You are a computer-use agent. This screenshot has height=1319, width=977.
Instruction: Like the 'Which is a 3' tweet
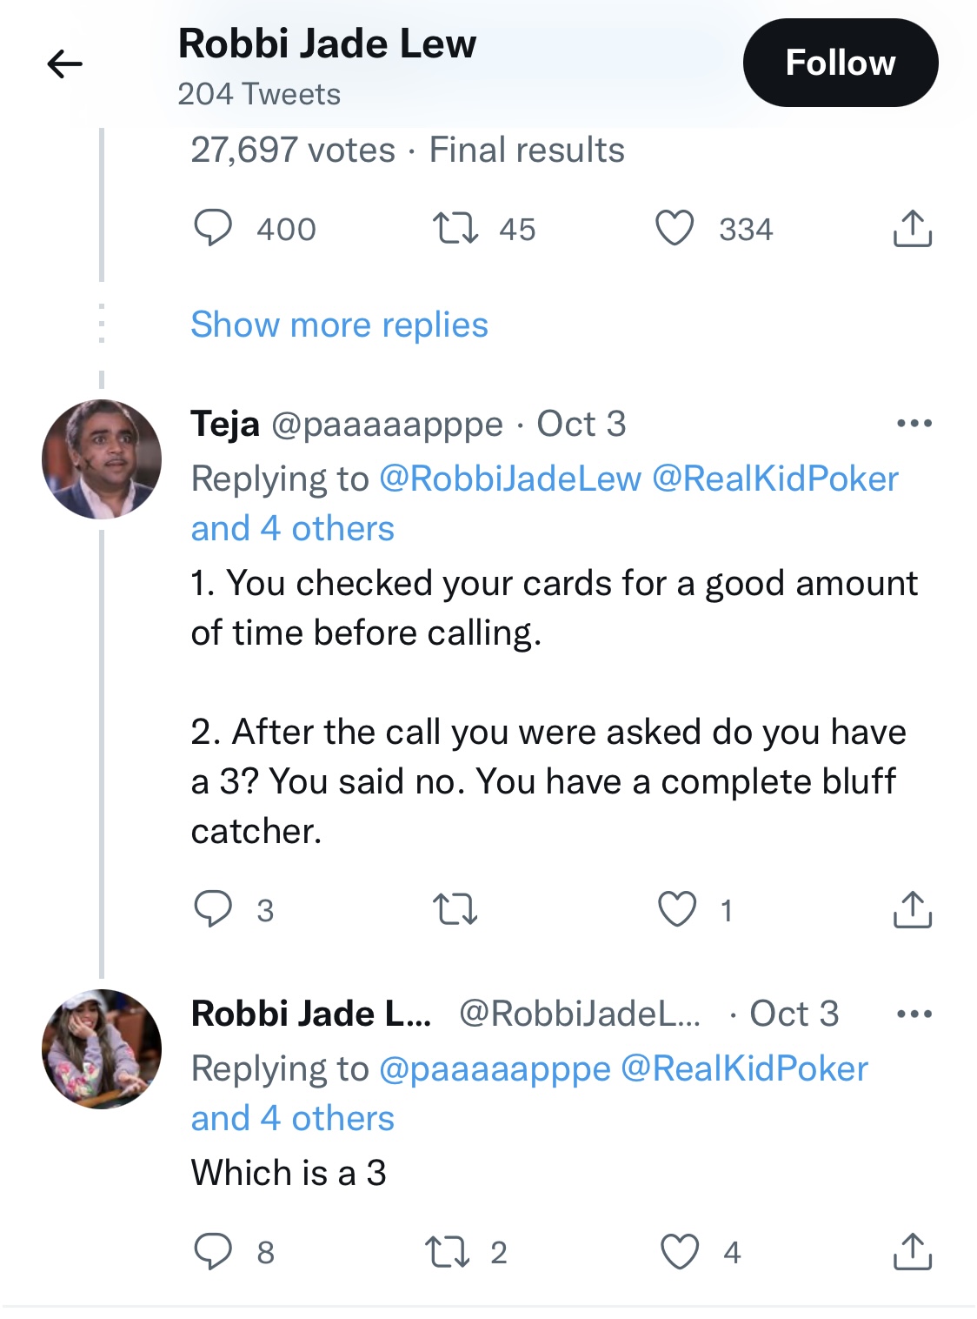(680, 1252)
